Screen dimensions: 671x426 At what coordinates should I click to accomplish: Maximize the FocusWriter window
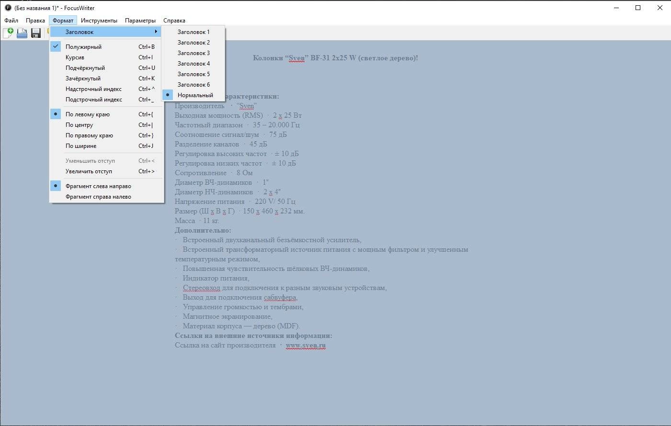point(638,8)
